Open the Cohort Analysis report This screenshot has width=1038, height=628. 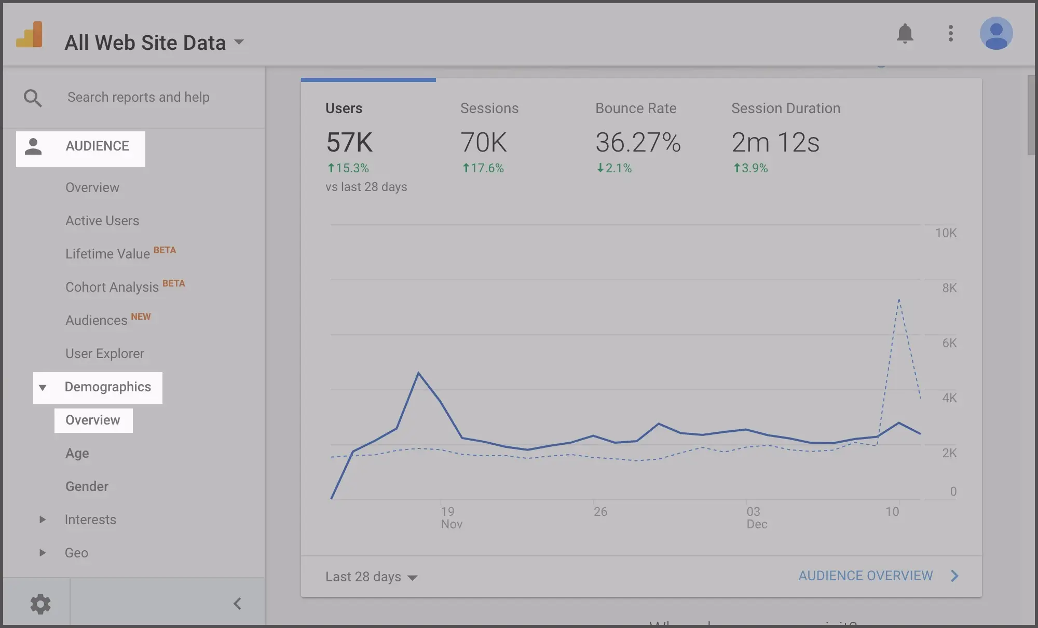[112, 286]
